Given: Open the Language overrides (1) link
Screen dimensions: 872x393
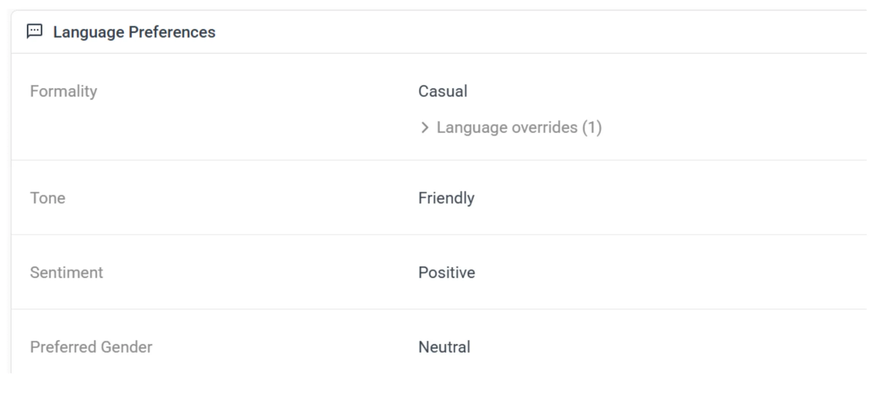Looking at the screenshot, I should coord(519,128).
